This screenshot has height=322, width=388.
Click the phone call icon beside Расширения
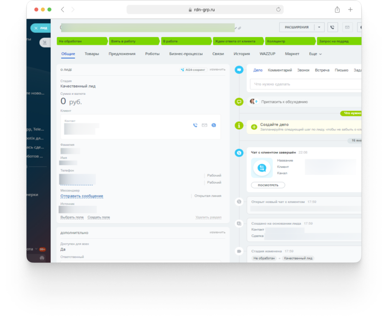tap(332, 27)
